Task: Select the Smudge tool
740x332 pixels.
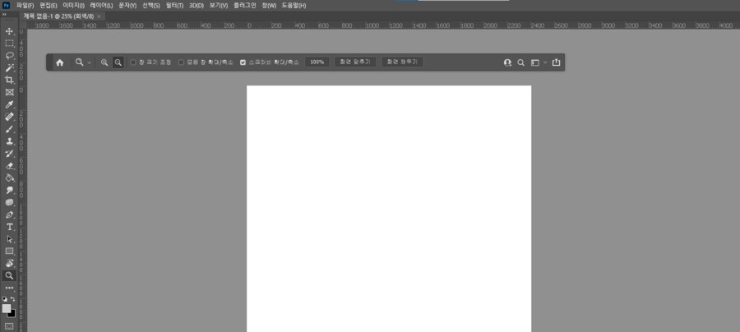Action: pos(9,191)
